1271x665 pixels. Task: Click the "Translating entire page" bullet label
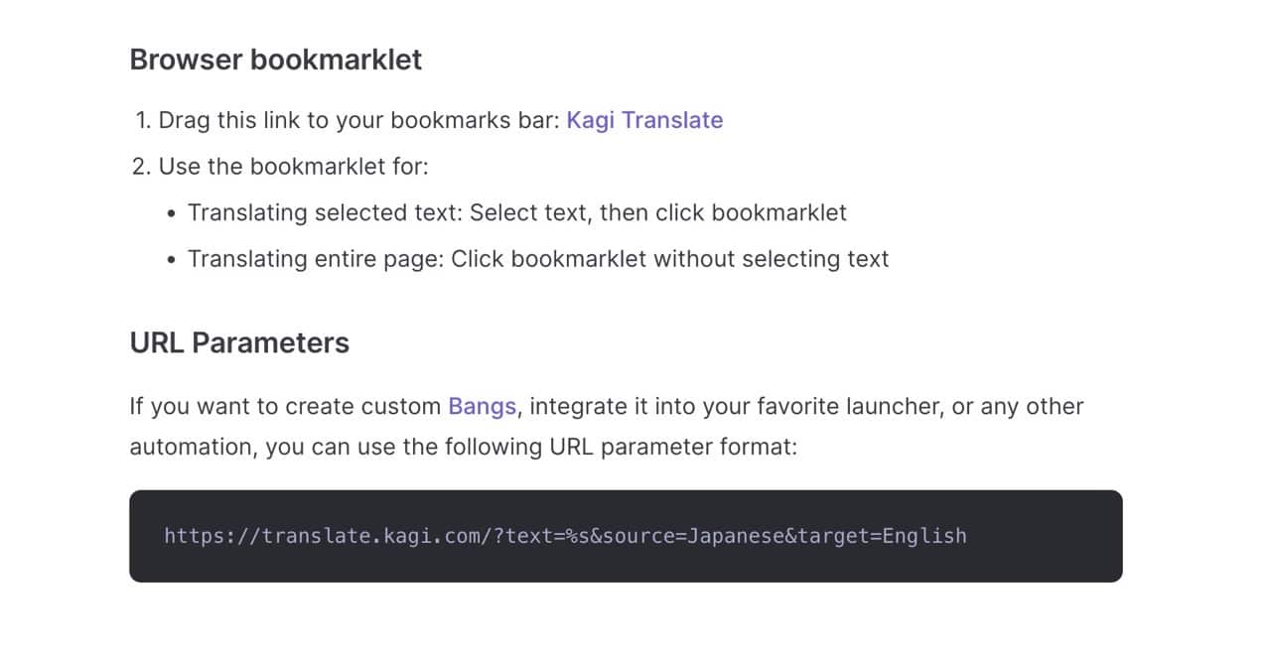317,259
